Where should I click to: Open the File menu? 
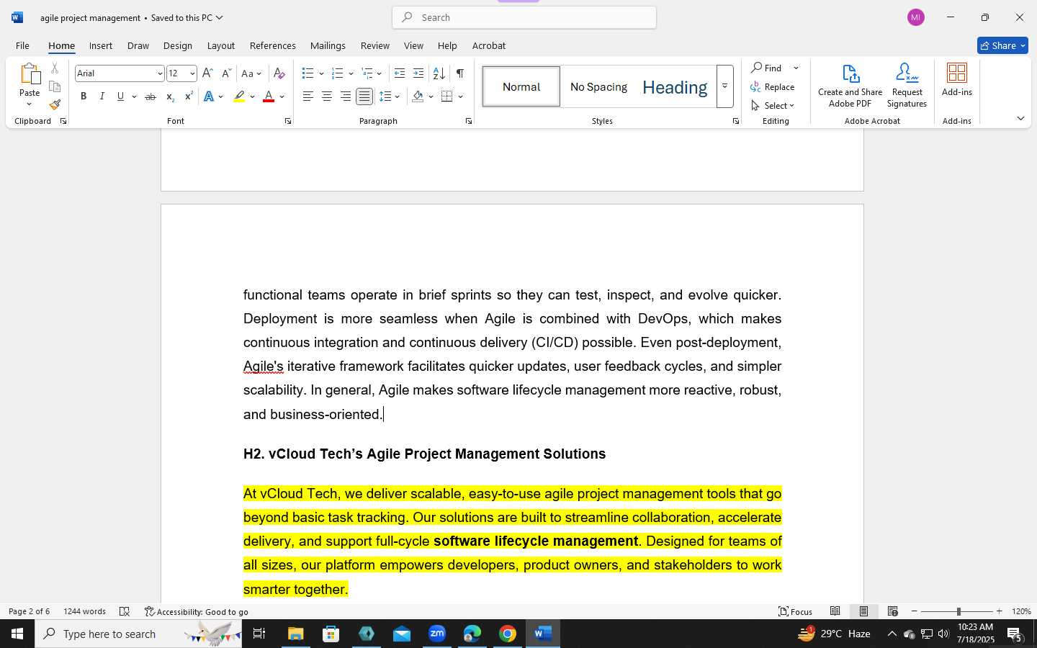point(22,45)
